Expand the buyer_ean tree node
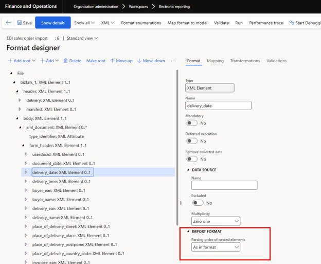321x264 pixels. point(26,190)
